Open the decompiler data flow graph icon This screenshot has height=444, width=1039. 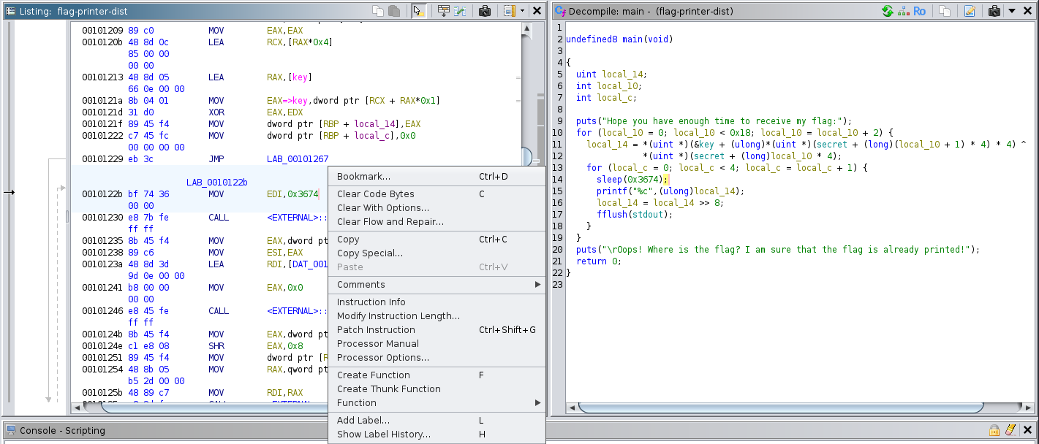(x=903, y=11)
